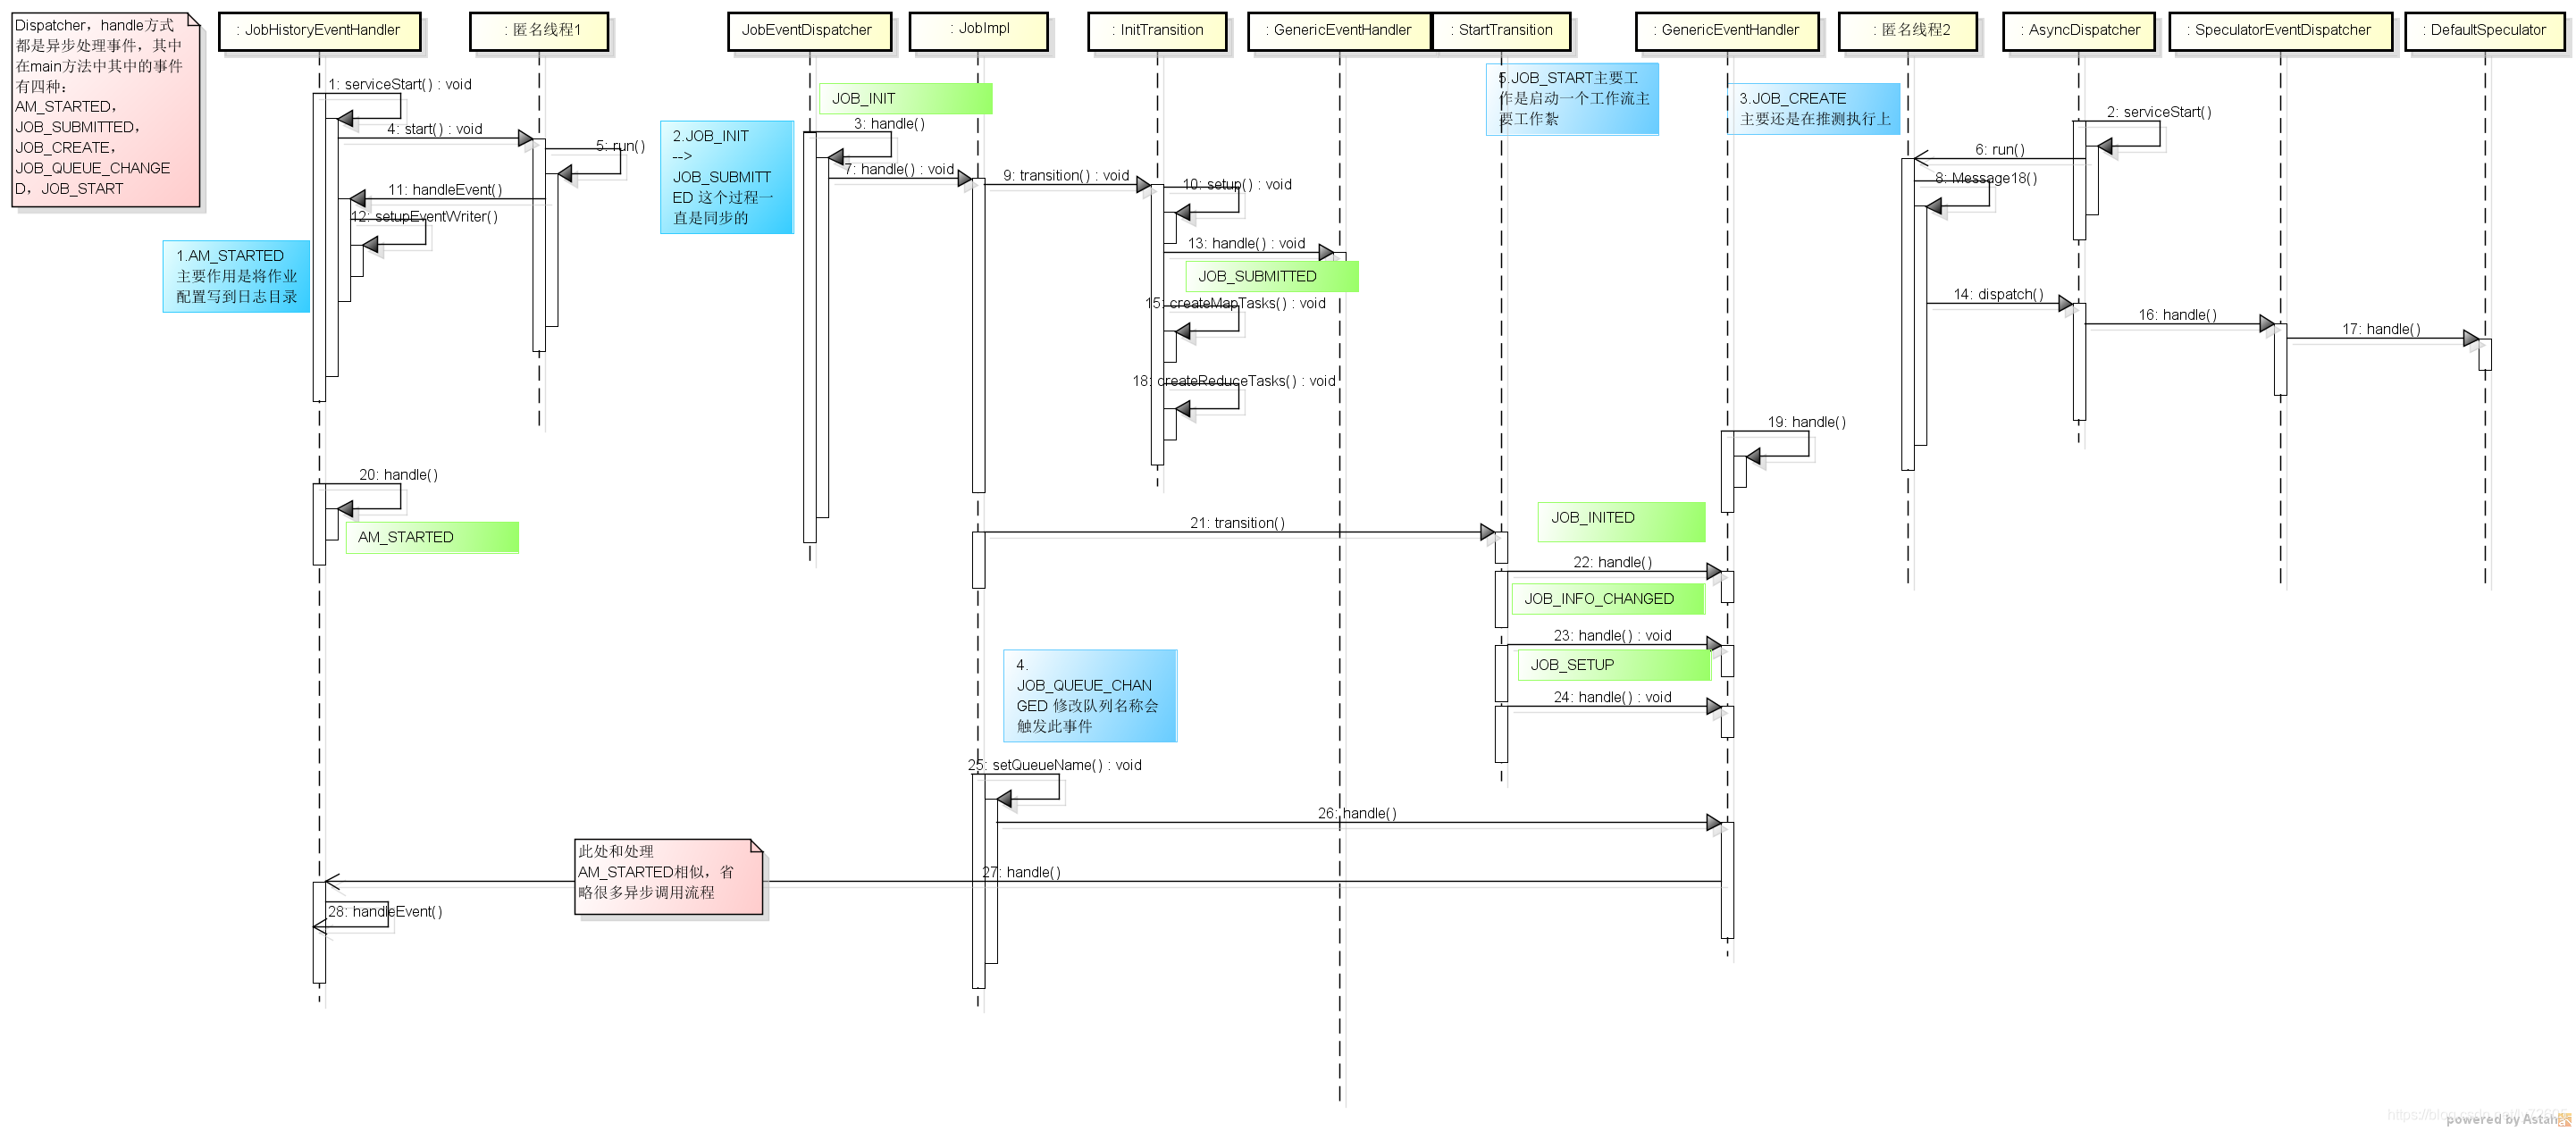Viewport: 2576px width, 1131px height.
Task: Click message '18: createReduceTasks() : void'
Action: (x=1233, y=381)
